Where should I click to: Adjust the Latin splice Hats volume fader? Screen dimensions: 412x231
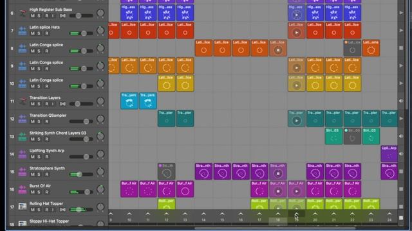click(x=81, y=33)
